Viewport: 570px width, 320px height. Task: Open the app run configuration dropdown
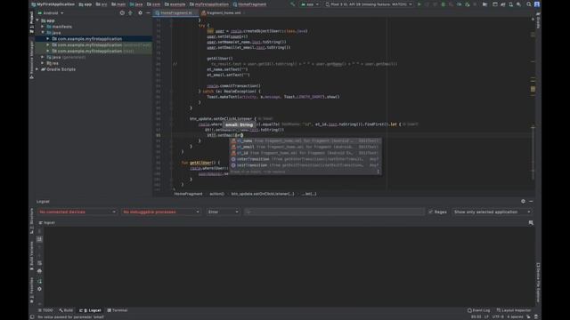pyautogui.click(x=310, y=4)
